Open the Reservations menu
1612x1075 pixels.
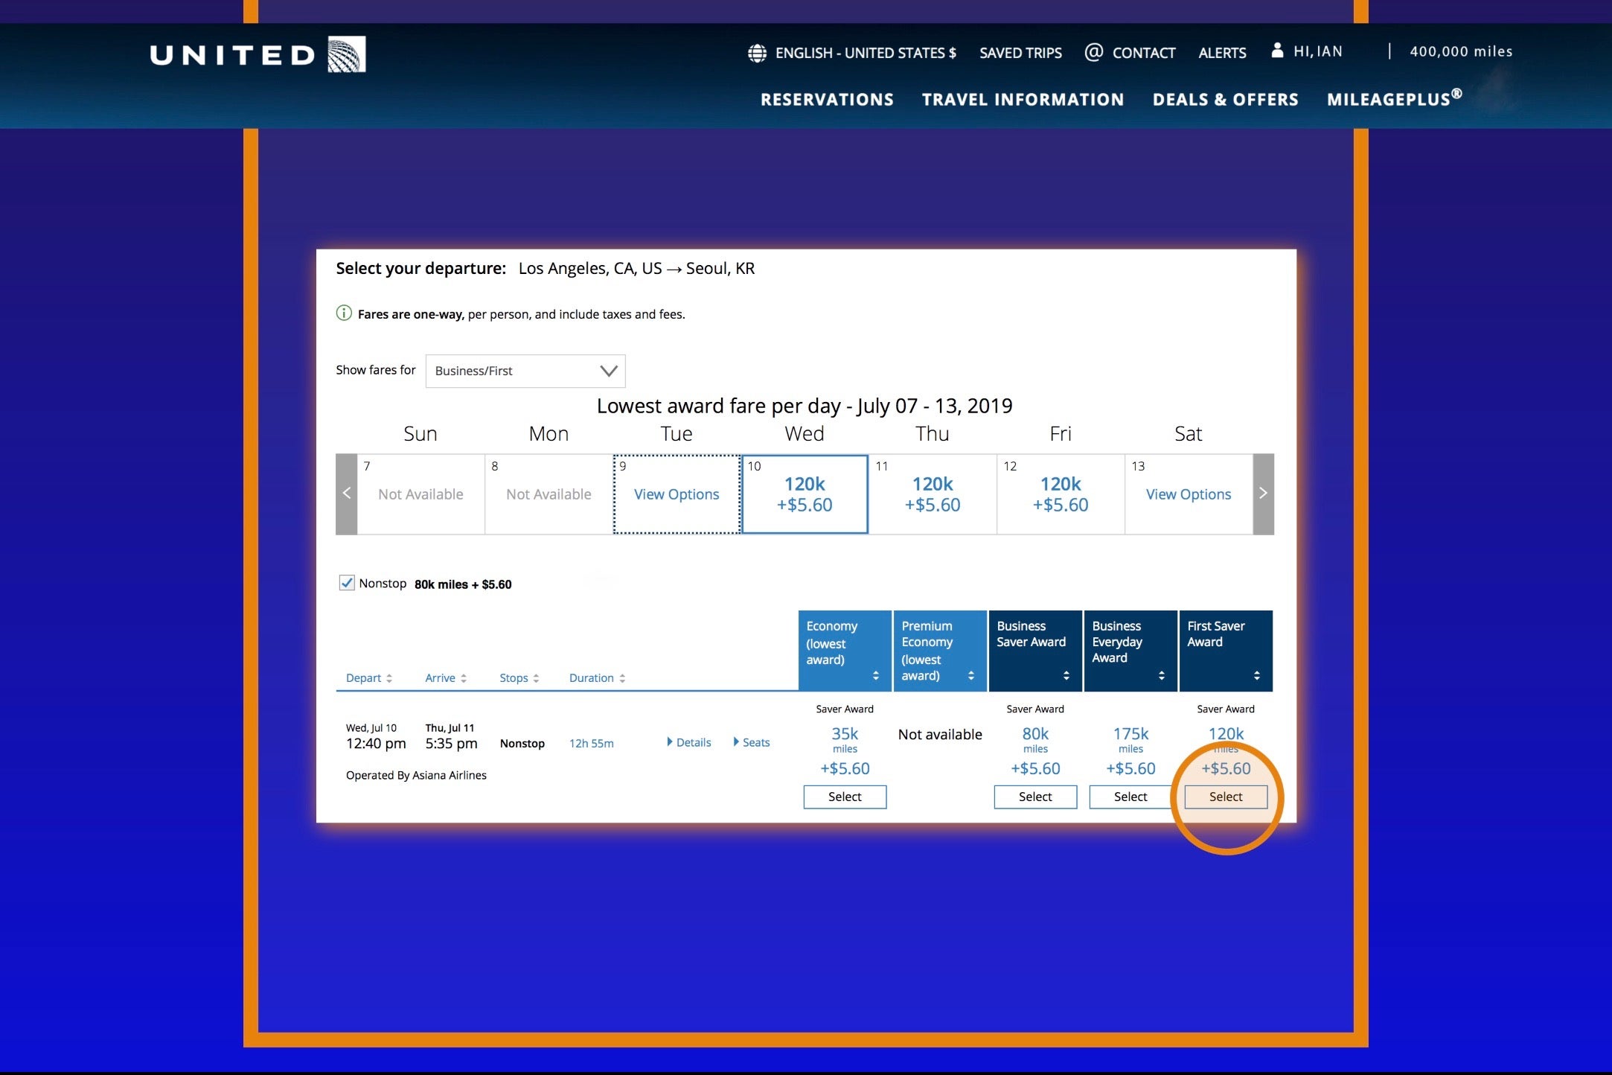pos(827,100)
